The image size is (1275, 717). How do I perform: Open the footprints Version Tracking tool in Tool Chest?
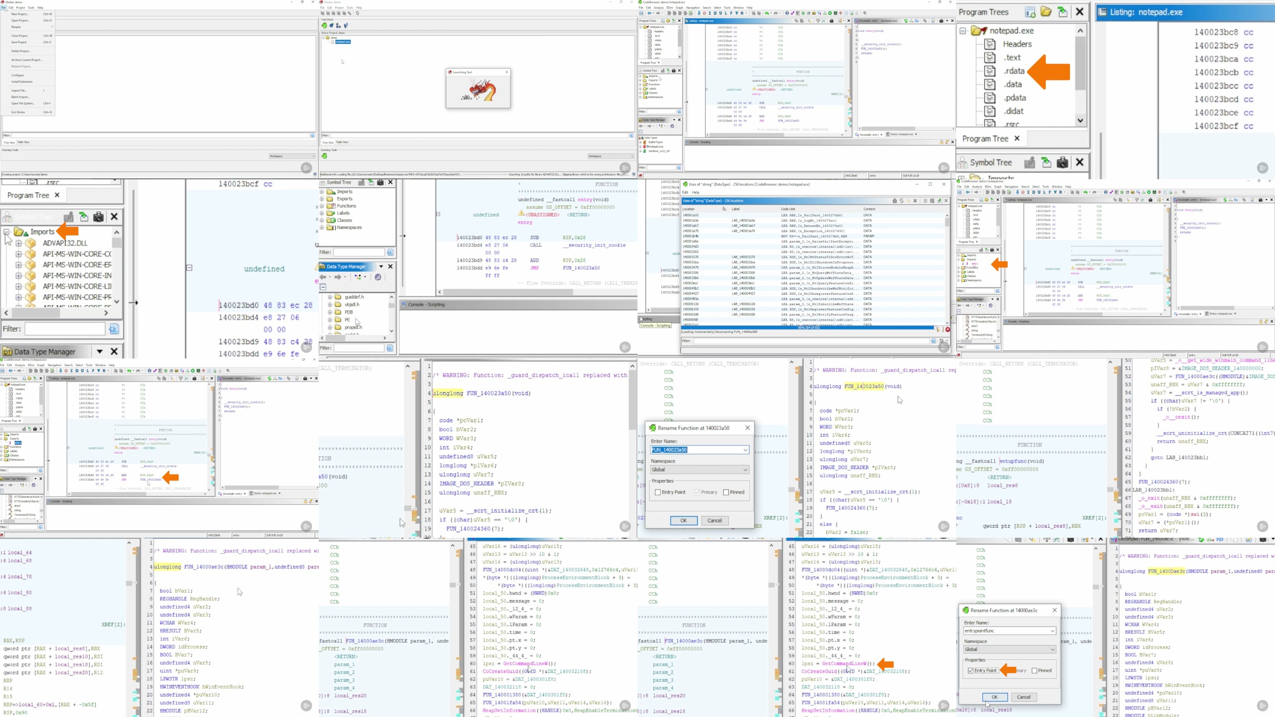346,25
